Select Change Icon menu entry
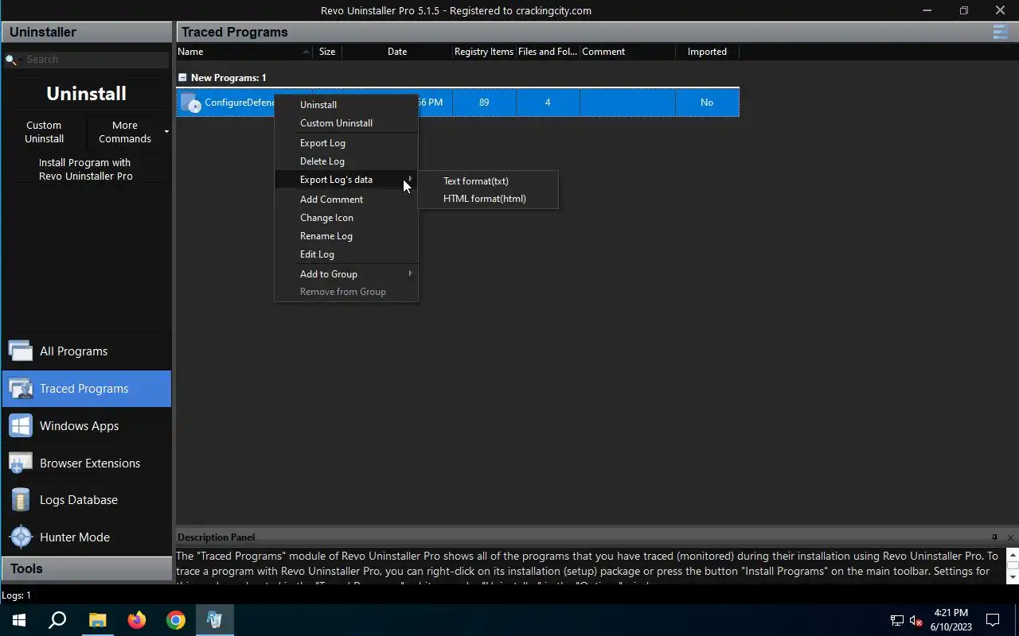The height and width of the screenshot is (636, 1019). pyautogui.click(x=346, y=218)
